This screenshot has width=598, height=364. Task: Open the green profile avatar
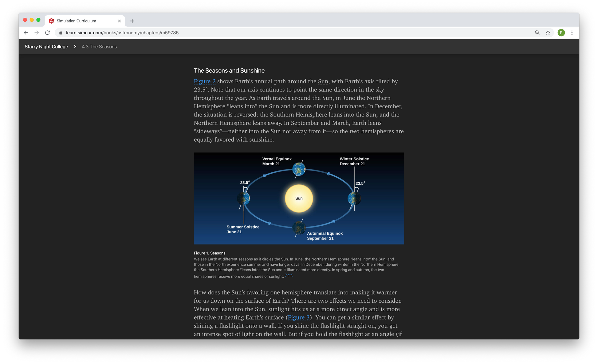click(561, 33)
